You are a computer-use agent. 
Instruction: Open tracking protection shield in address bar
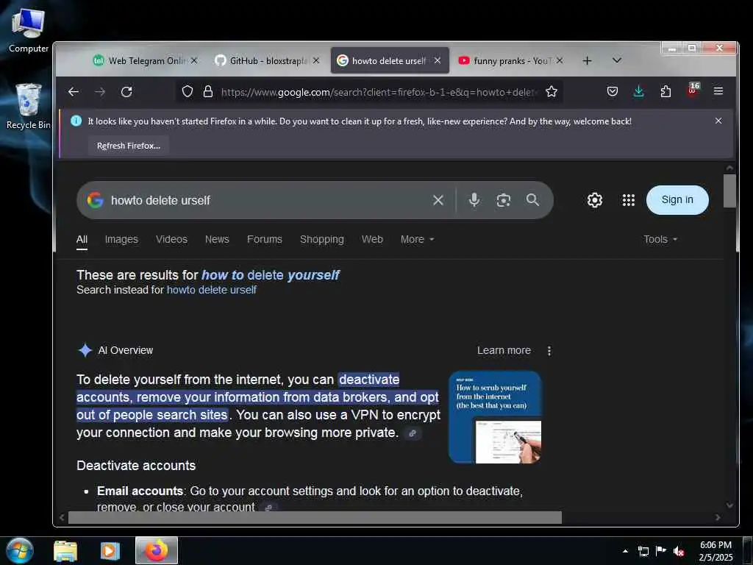[188, 91]
